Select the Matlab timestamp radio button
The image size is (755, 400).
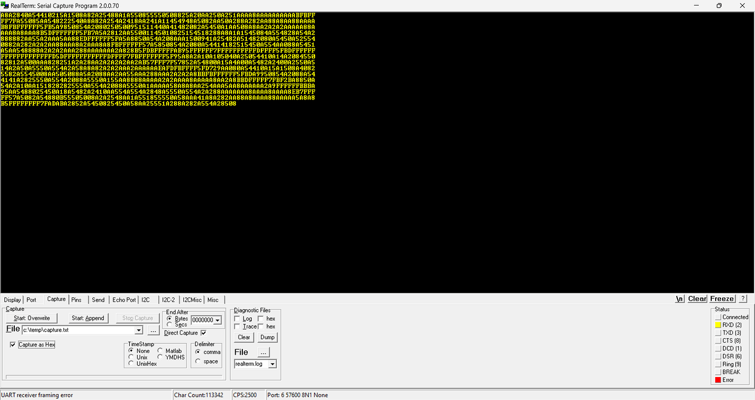pyautogui.click(x=161, y=351)
